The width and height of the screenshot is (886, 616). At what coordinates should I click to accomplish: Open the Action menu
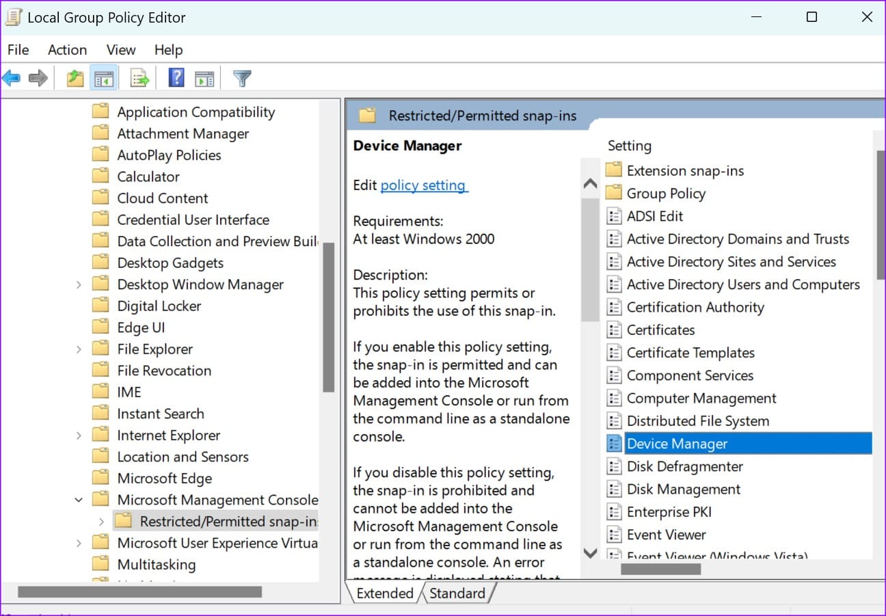[66, 49]
